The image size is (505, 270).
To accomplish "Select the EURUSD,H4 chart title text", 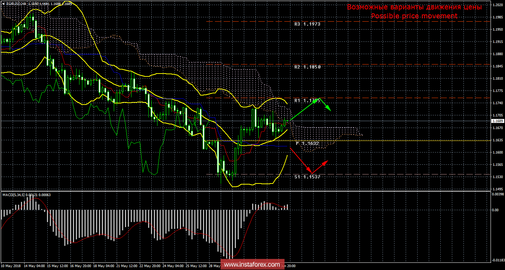I will click(x=16, y=3).
